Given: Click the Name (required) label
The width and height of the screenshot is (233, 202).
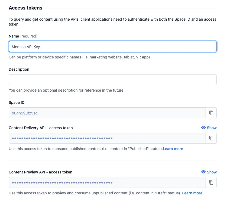Looking at the screenshot, I should click(23, 36).
